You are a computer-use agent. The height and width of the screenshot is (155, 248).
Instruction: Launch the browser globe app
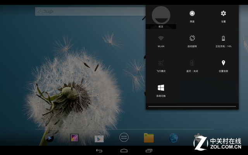173,138
